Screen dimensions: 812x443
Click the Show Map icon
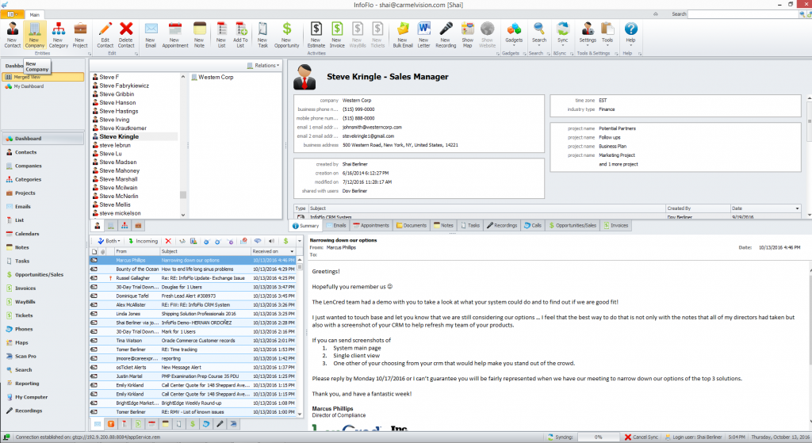pos(468,35)
